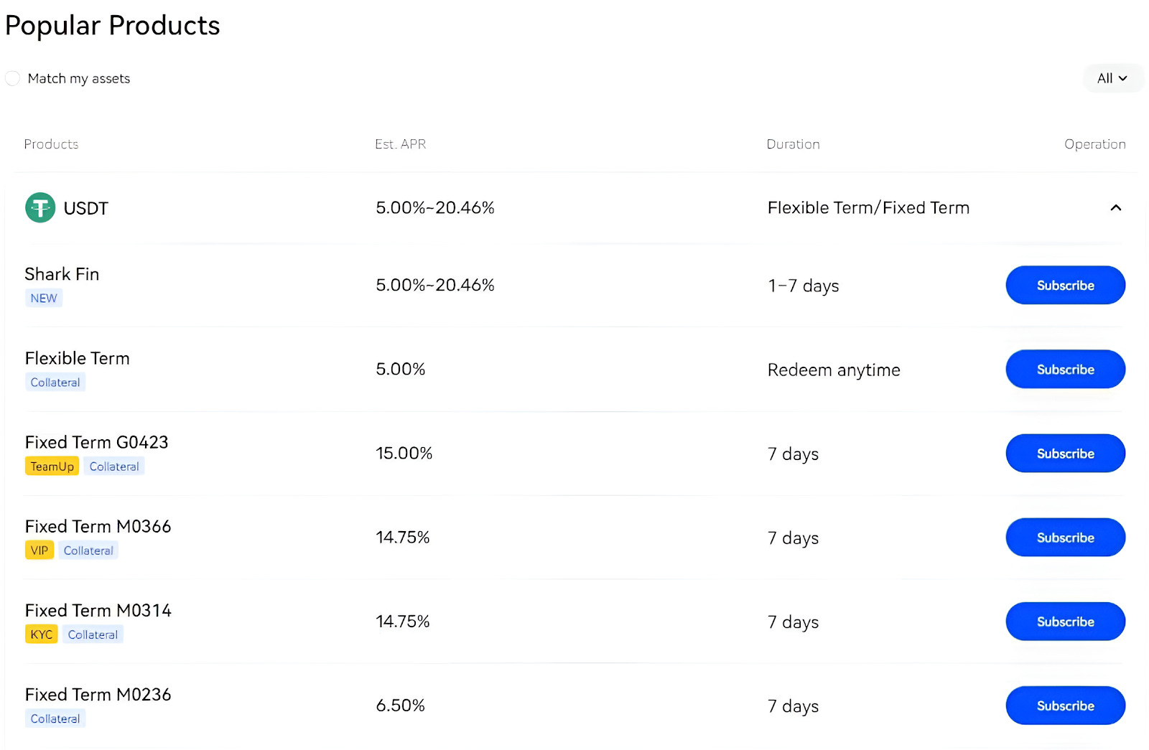This screenshot has height=750, width=1149.
Task: Subscribe to the Shark Fin product
Action: (1064, 286)
